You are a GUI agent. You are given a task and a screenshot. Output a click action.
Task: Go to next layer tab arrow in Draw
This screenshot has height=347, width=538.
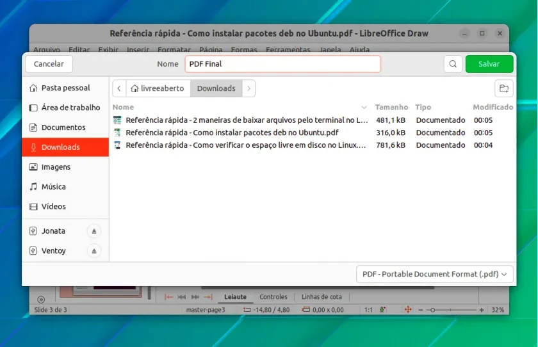195,297
